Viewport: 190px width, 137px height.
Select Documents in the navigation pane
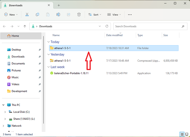click(x=18, y=64)
